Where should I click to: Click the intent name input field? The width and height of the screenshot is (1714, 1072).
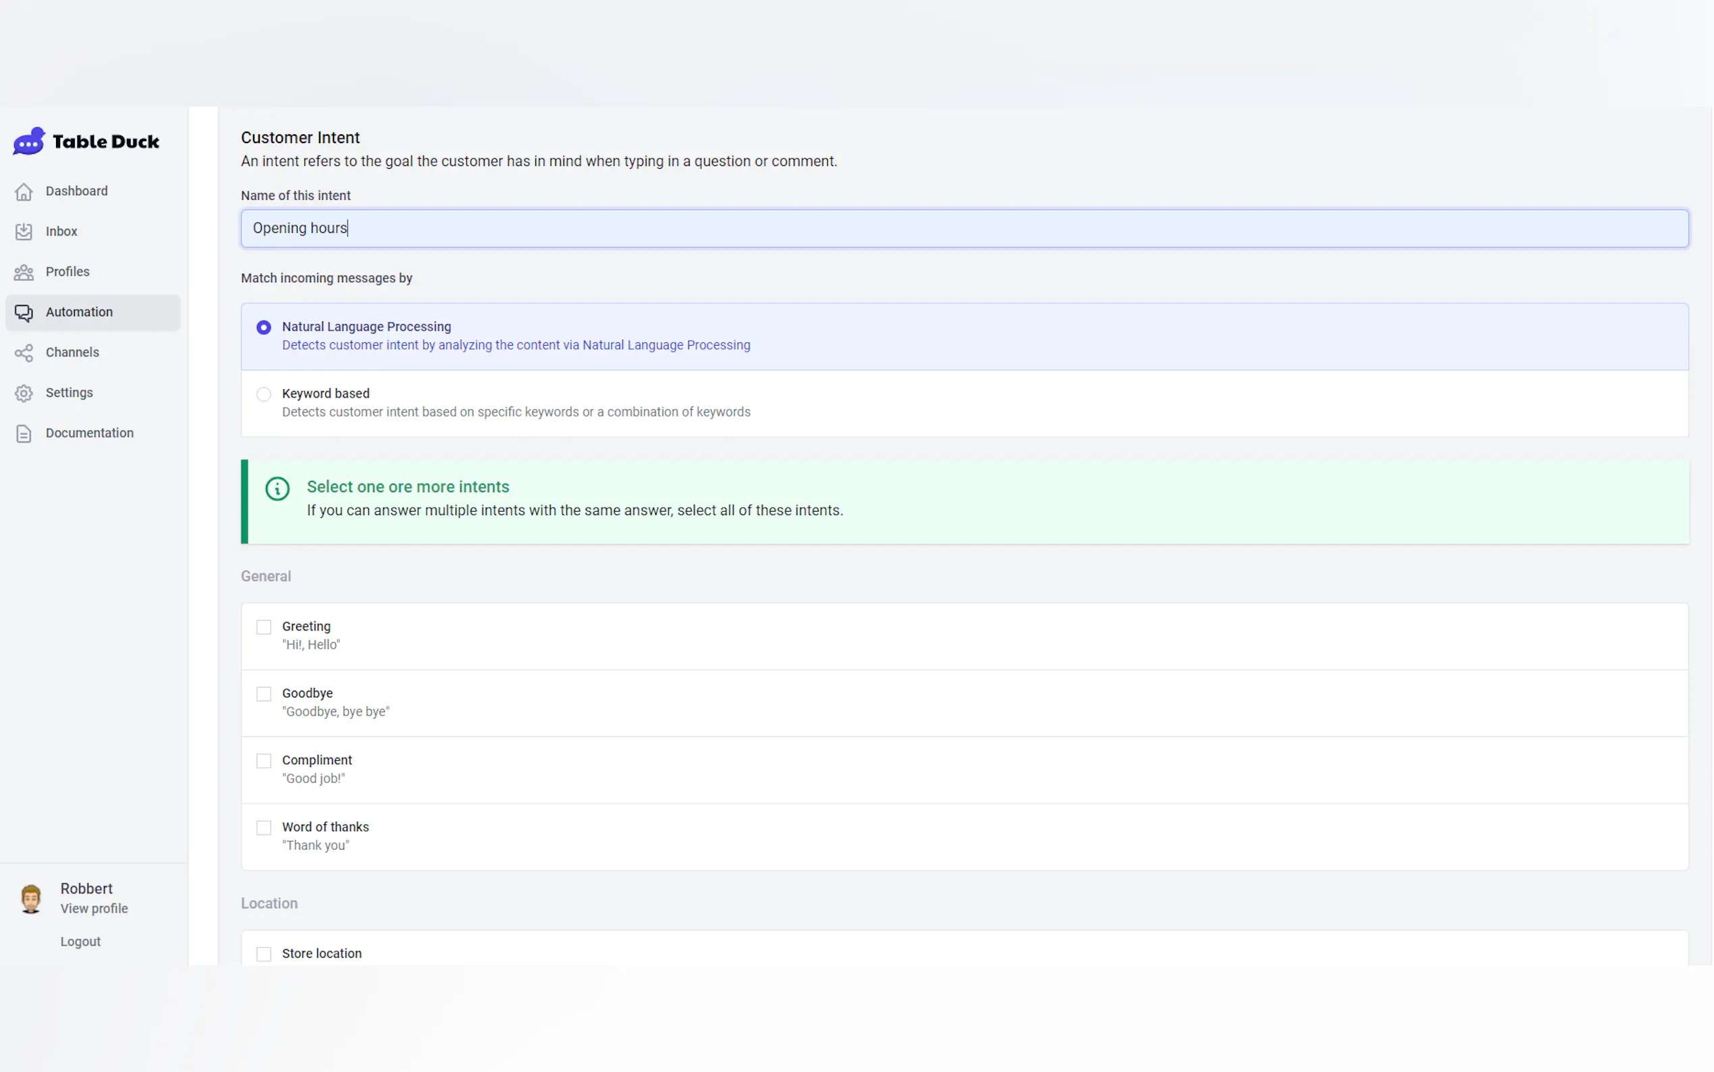964,228
